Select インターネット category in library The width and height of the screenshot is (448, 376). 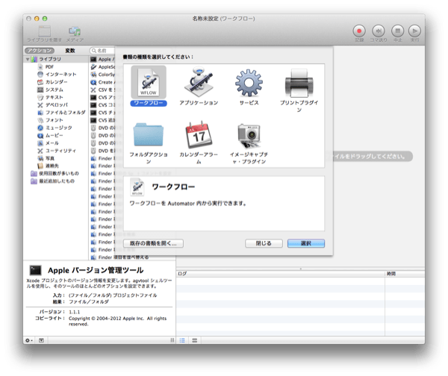point(61,74)
